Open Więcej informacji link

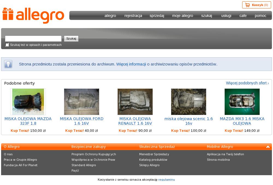pos(131,64)
